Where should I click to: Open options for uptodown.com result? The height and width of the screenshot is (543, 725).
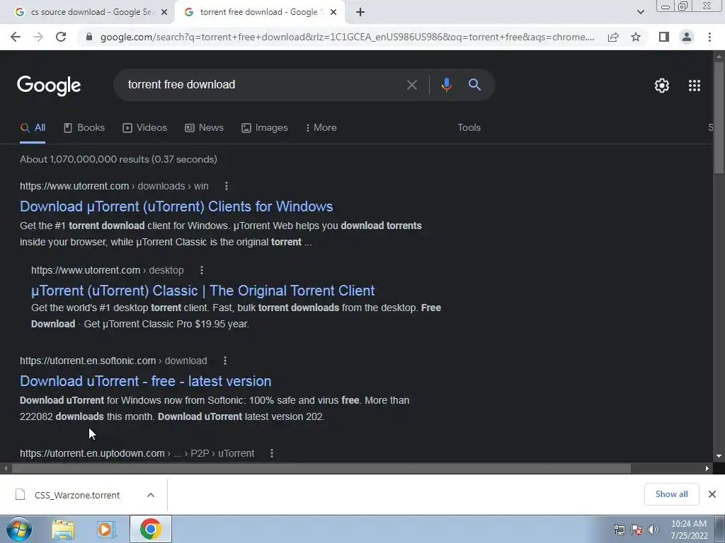coord(272,453)
